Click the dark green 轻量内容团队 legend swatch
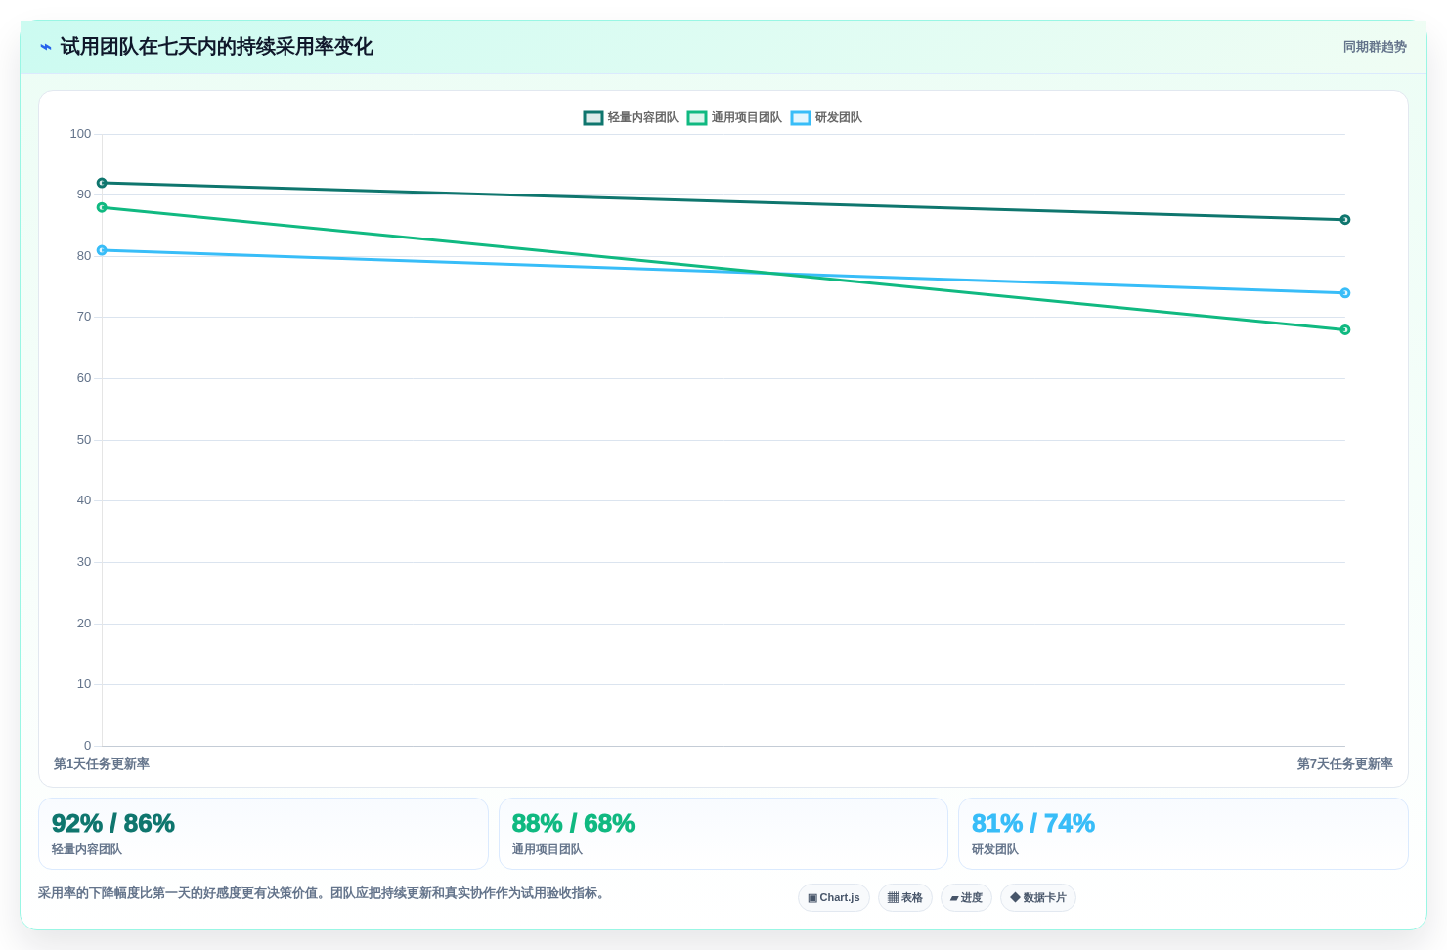This screenshot has width=1447, height=950. coord(593,117)
